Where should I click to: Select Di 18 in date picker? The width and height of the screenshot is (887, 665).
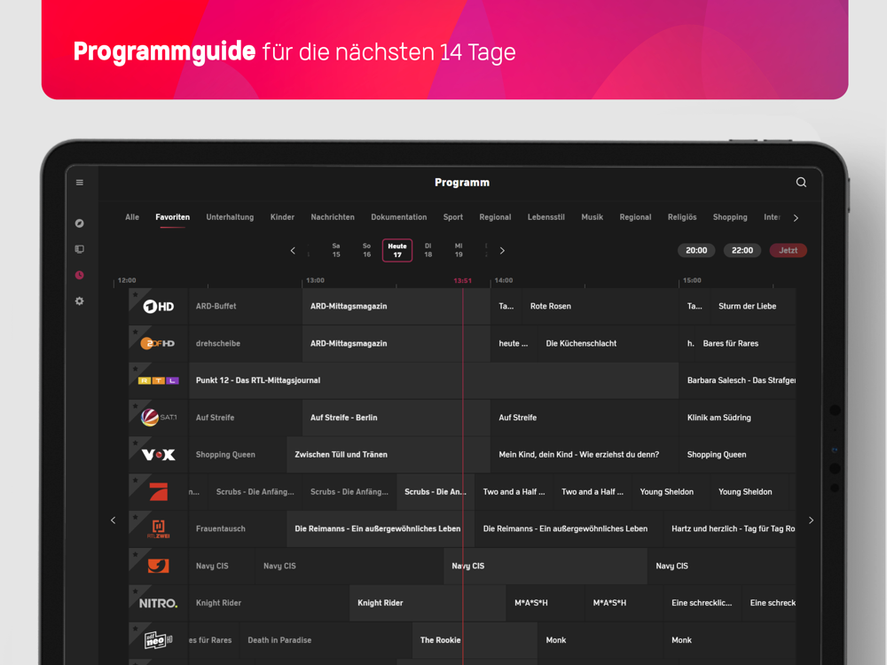[x=428, y=251]
